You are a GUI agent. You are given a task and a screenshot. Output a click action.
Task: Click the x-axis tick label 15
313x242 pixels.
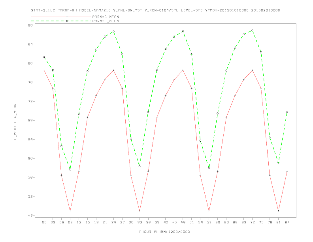(x=87, y=222)
